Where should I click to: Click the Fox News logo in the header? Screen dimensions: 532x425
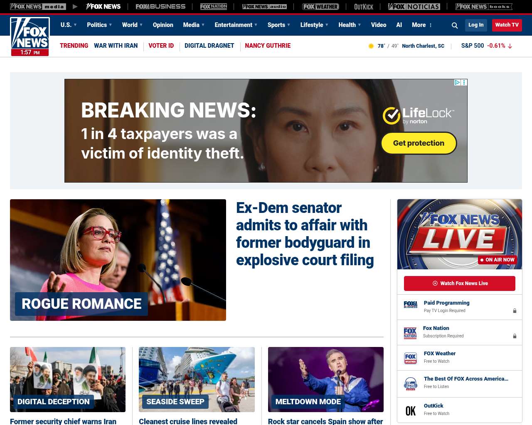tap(30, 37)
